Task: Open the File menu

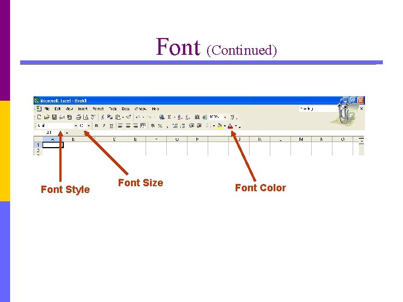Action: click(47, 108)
